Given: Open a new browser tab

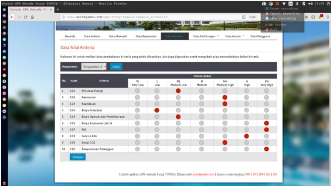Looking at the screenshot, I should point(58,9).
